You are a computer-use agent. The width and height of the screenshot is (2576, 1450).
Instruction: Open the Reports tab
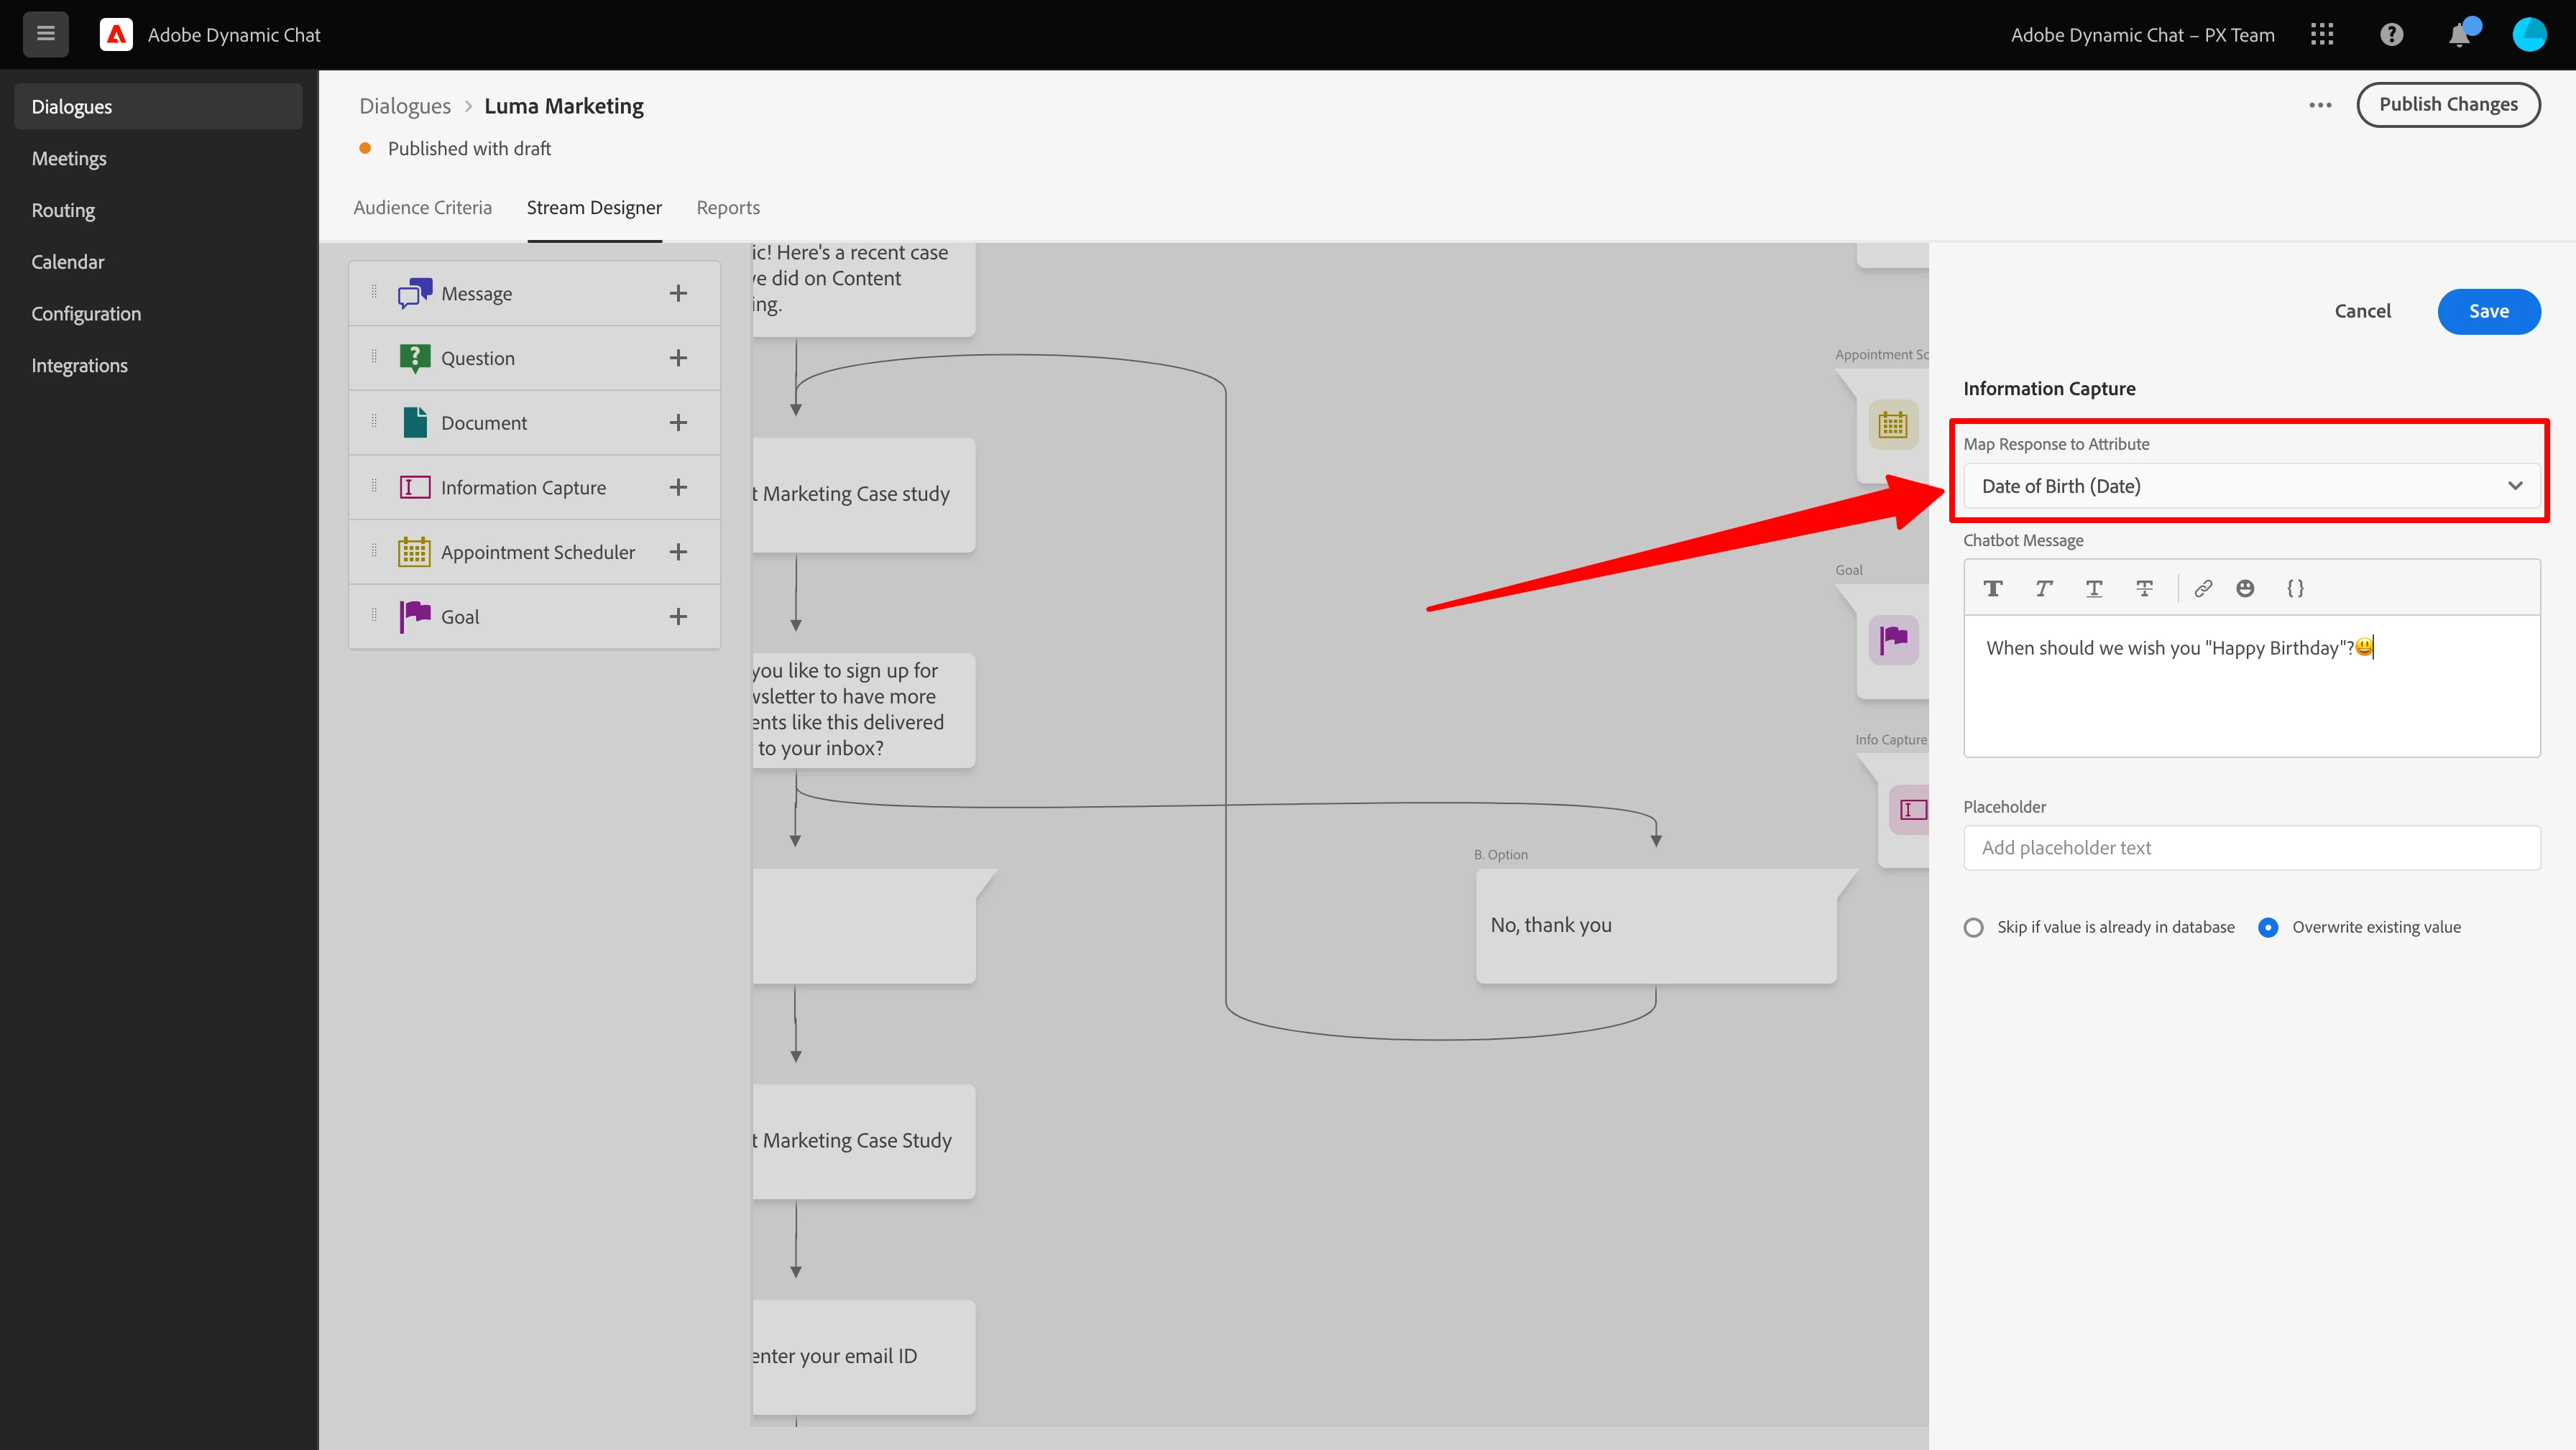[727, 207]
